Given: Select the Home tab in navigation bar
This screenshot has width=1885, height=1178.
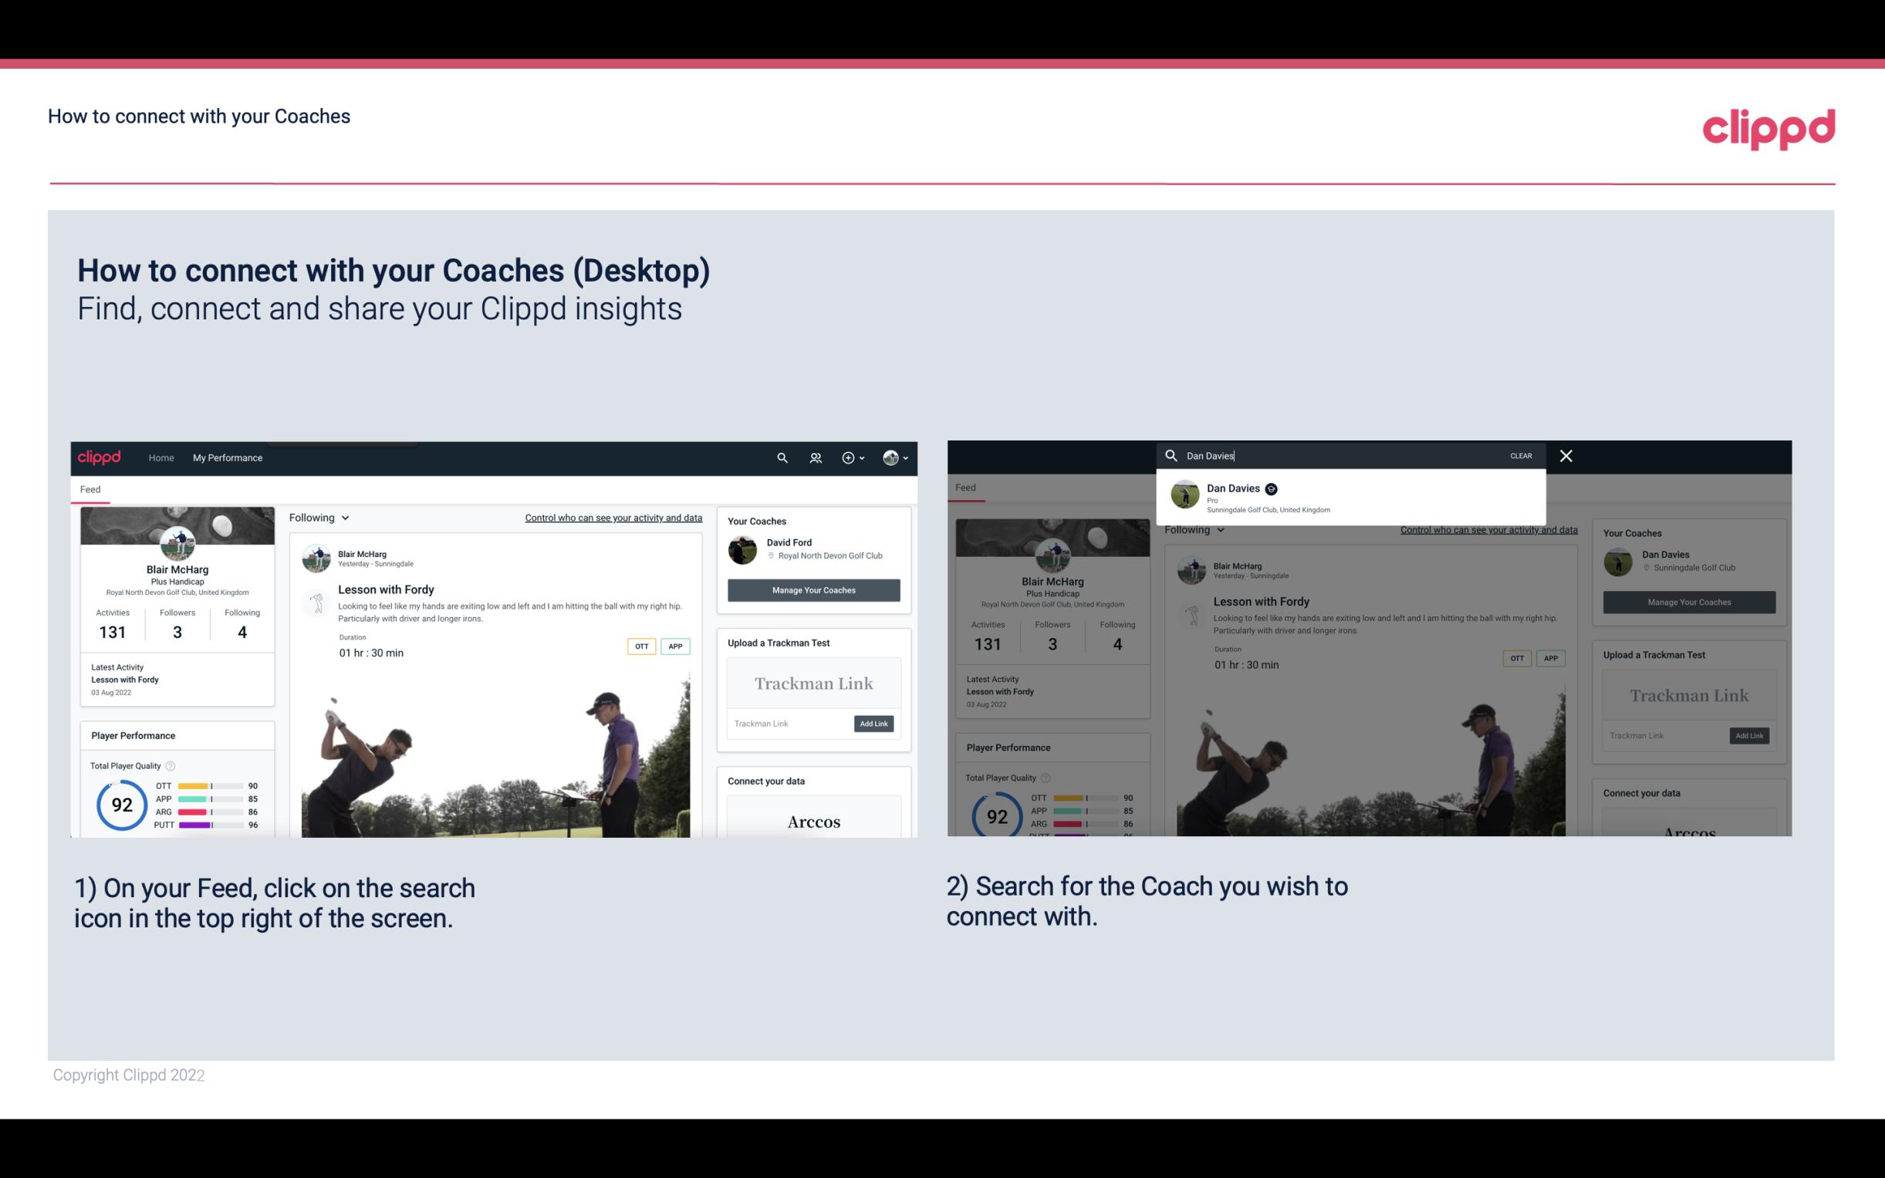Looking at the screenshot, I should (x=161, y=457).
